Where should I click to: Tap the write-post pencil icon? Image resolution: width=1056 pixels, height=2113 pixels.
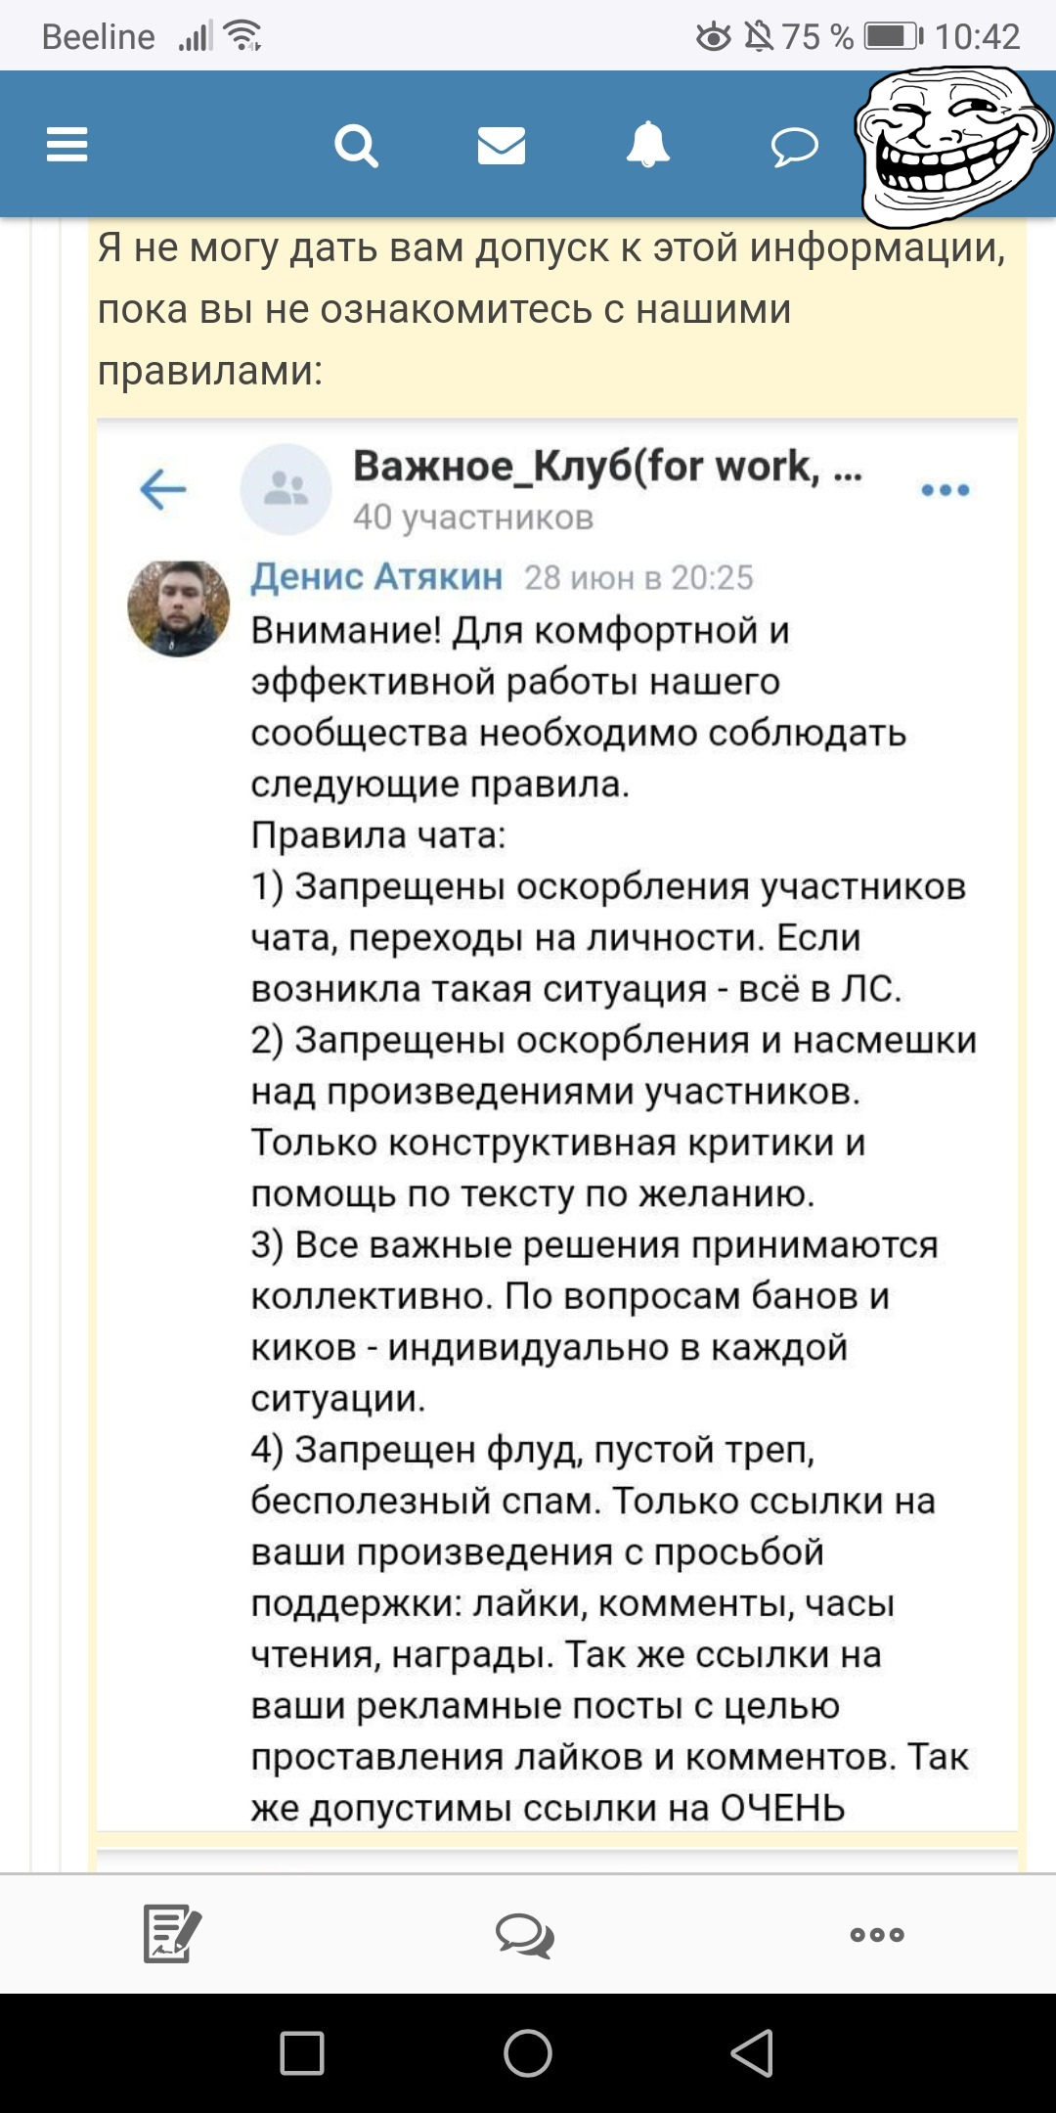point(172,1933)
